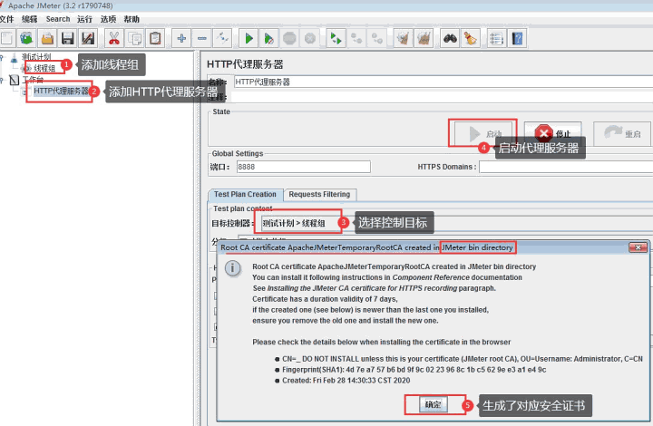Click Start no pauses icon
The image size is (653, 426).
coord(269,39)
